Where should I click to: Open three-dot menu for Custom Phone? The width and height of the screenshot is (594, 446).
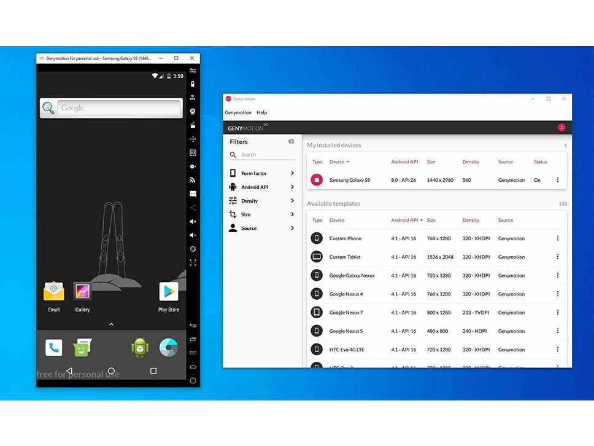coord(558,238)
